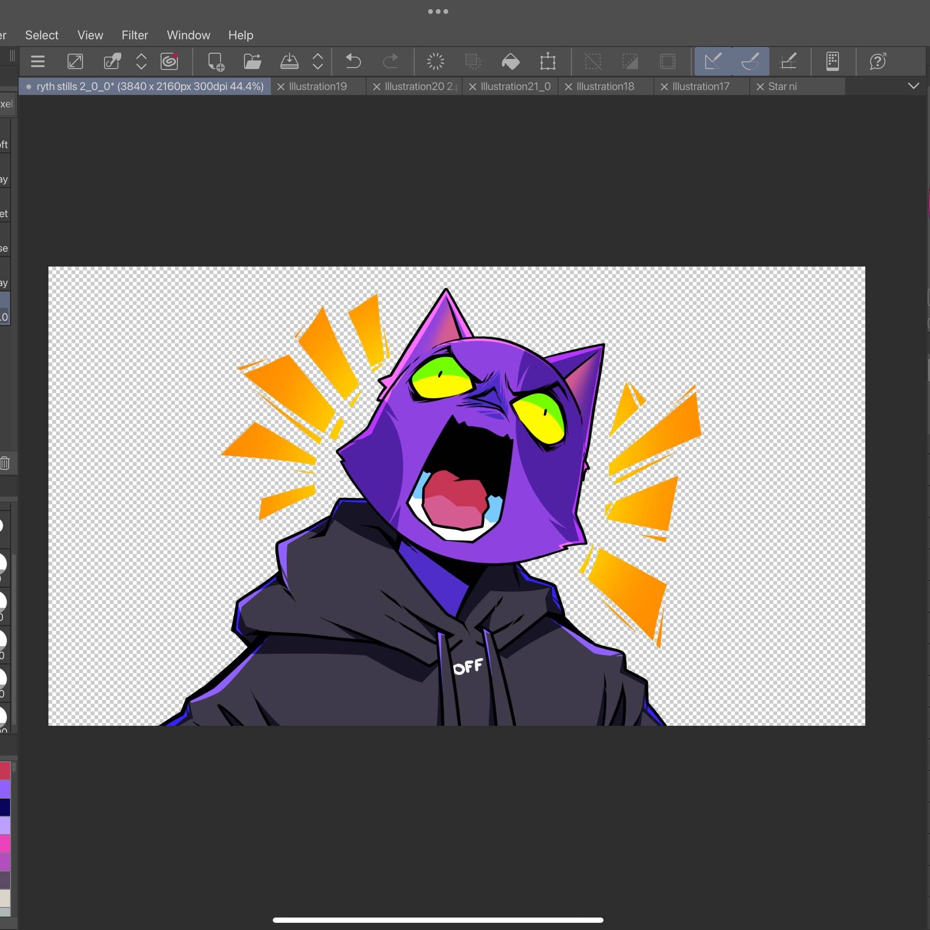Viewport: 930px width, 930px height.
Task: Open the Help question mark icon
Action: [878, 62]
